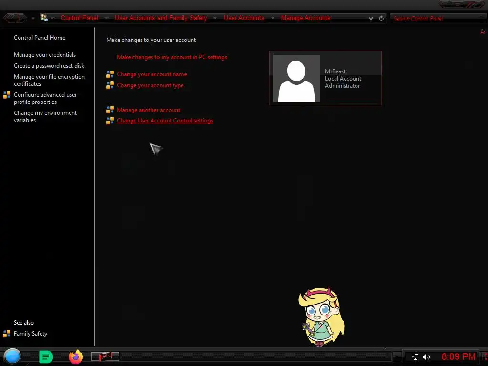Go to User Accounts breadcrumb
The height and width of the screenshot is (366, 488).
tap(244, 18)
